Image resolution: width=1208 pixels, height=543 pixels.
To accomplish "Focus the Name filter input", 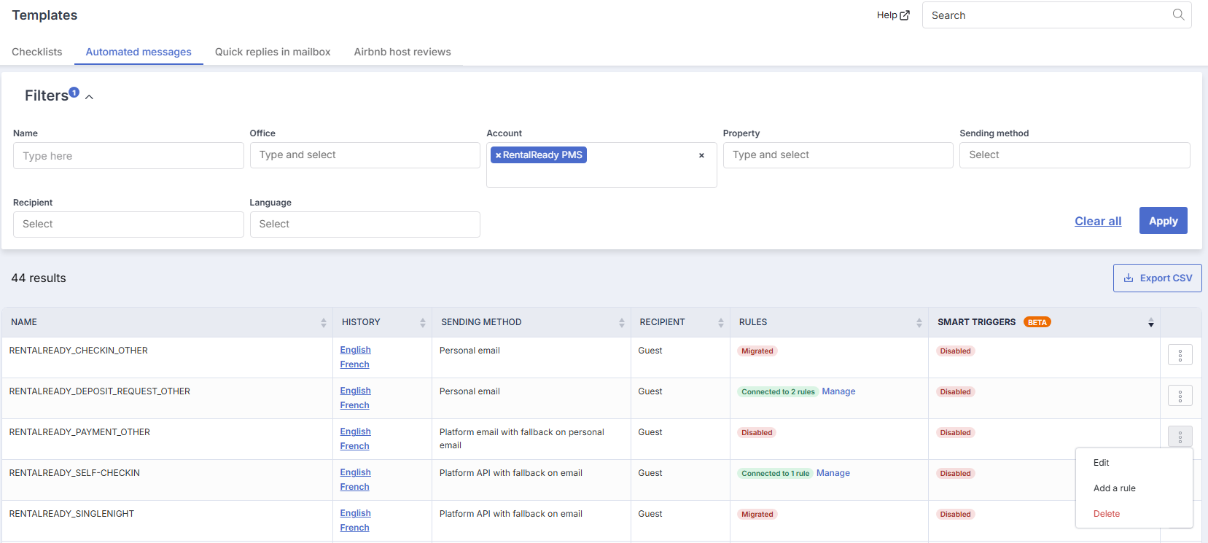I will point(128,156).
